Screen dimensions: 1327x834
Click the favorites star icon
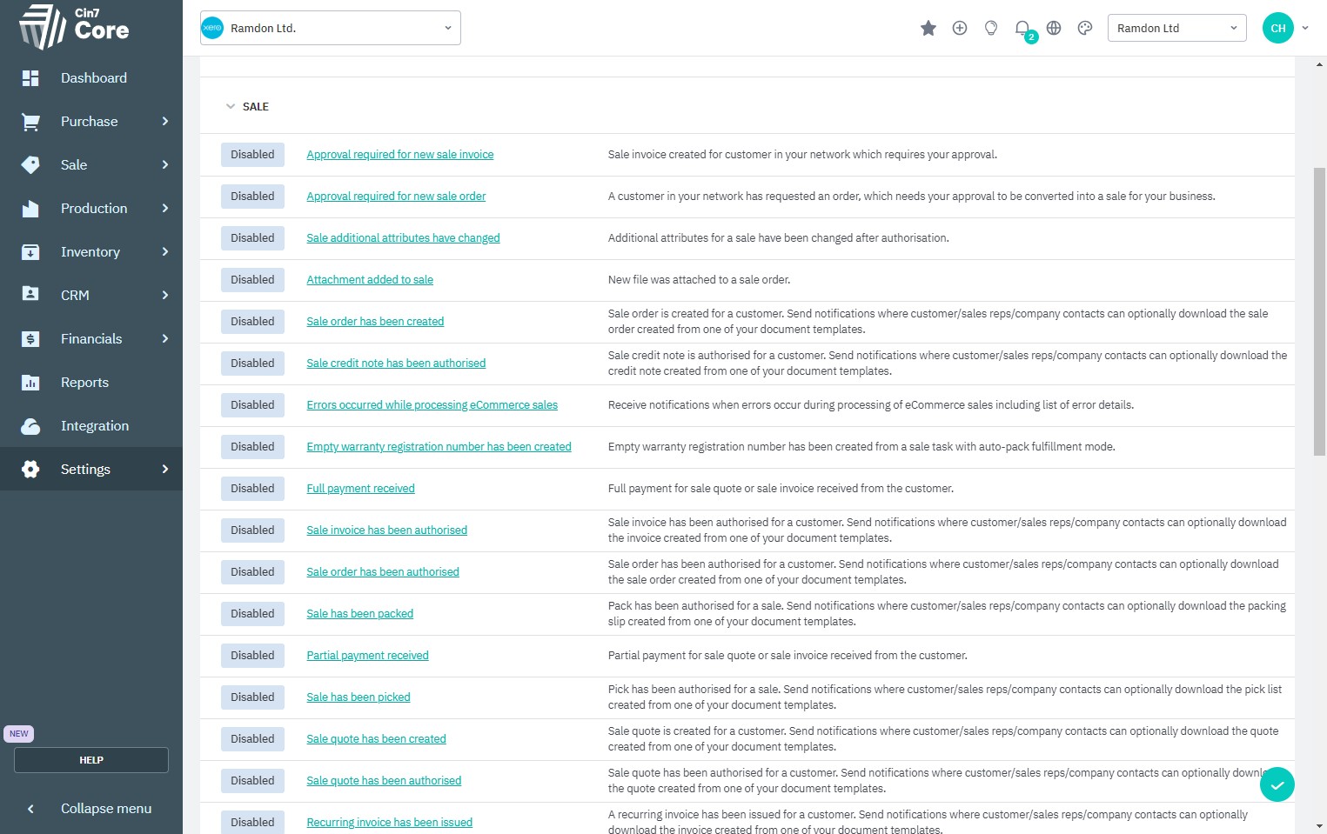[x=928, y=28]
